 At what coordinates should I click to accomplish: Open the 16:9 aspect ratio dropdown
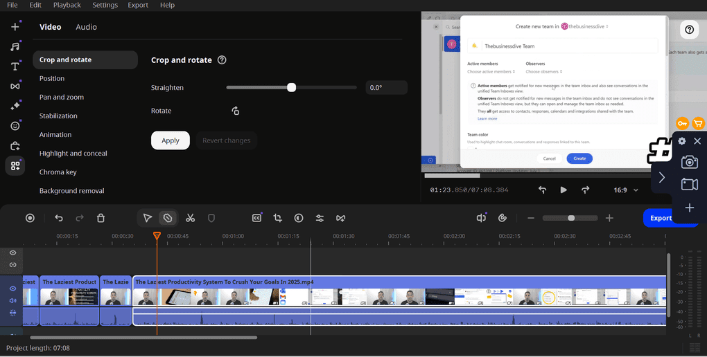[626, 190]
